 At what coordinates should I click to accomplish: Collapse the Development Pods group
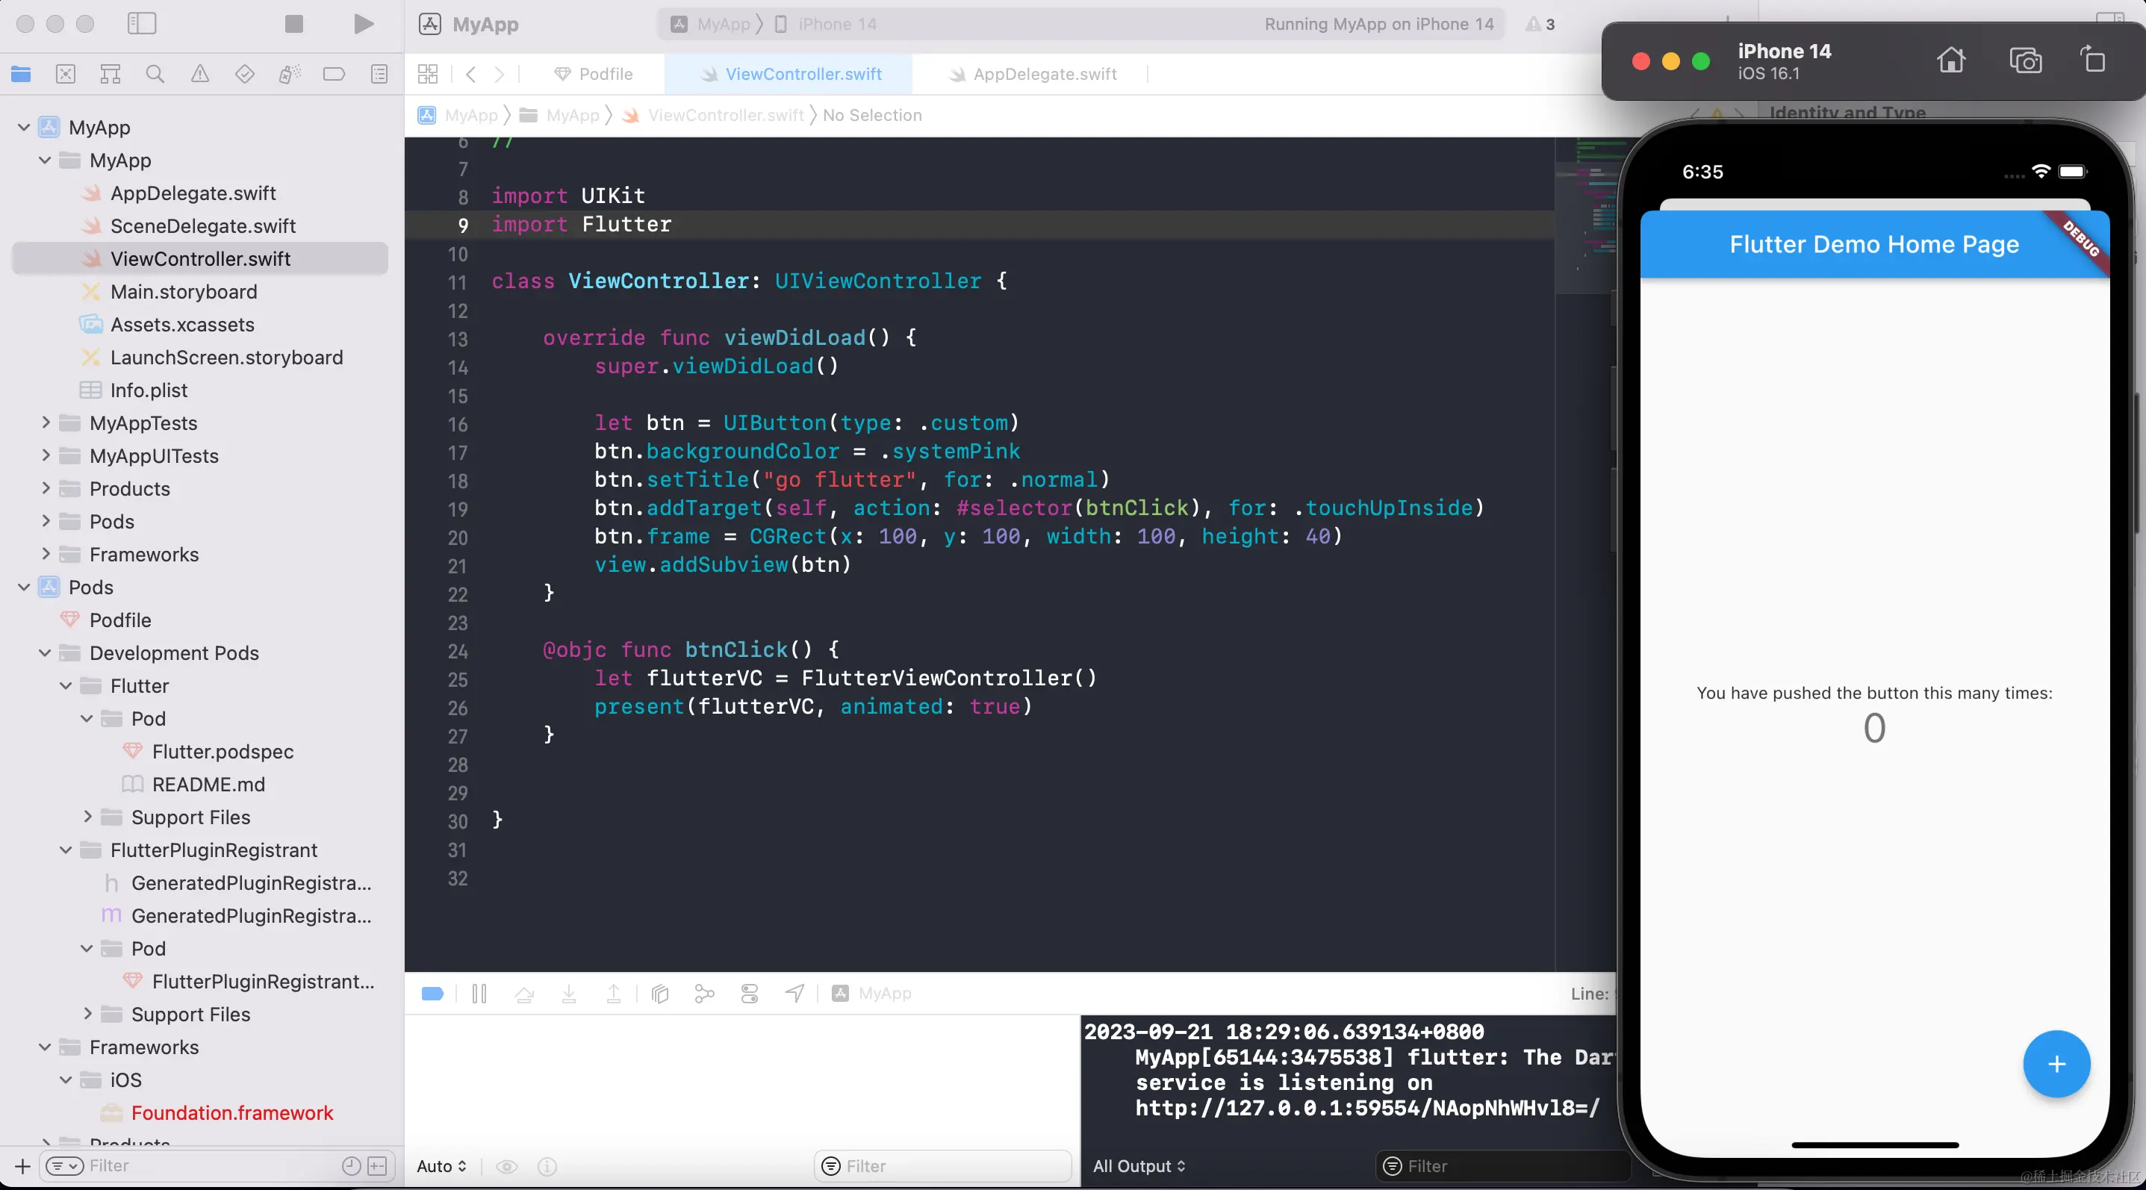point(46,653)
